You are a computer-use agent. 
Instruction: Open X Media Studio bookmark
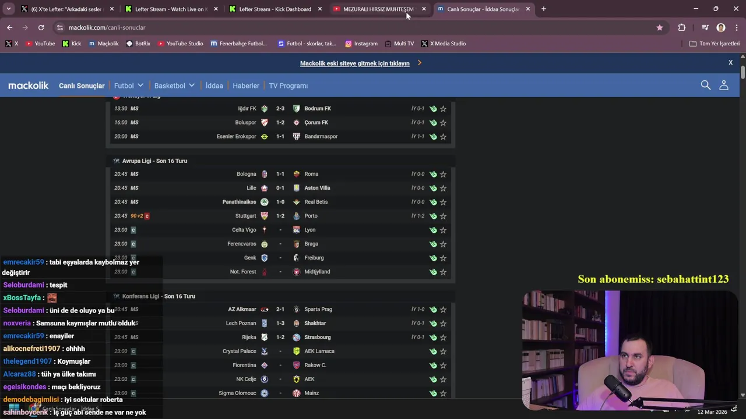444,44
